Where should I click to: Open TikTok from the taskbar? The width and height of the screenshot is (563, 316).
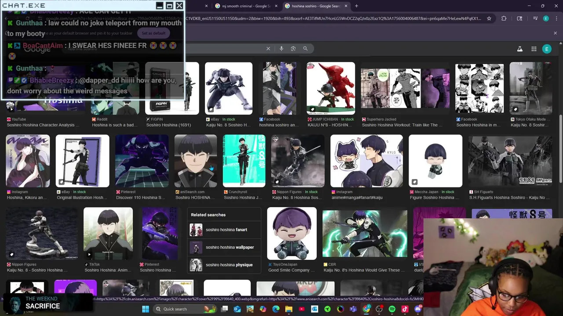click(405, 309)
